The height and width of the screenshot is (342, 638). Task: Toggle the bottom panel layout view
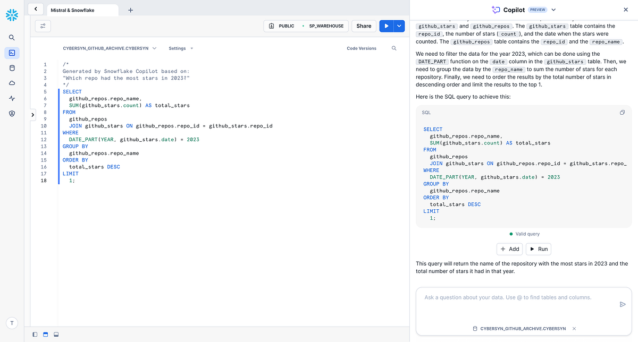click(x=56, y=334)
